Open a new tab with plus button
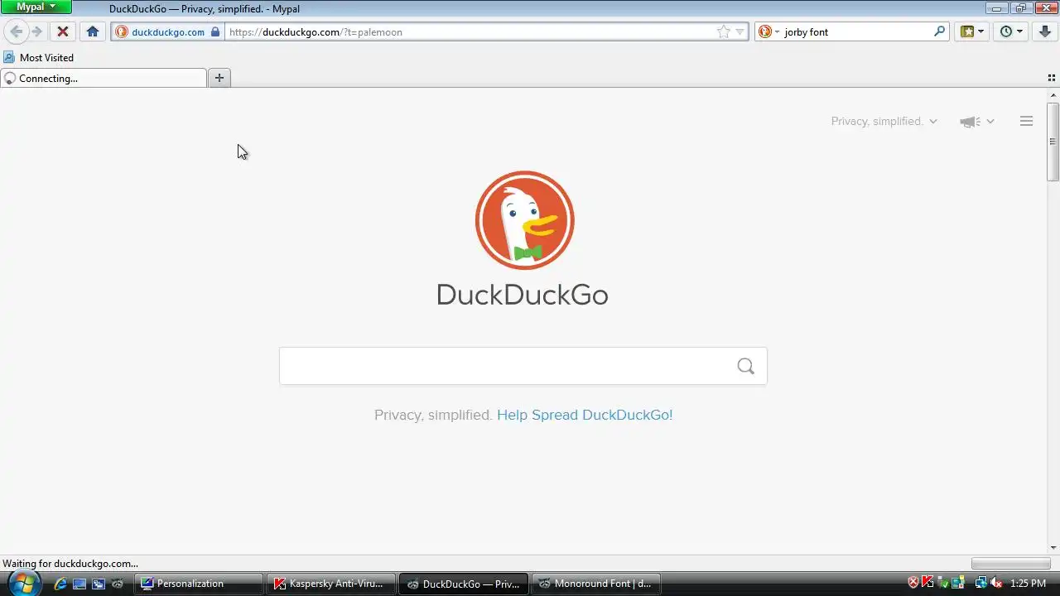Screen dimensions: 1060x596 point(219,78)
